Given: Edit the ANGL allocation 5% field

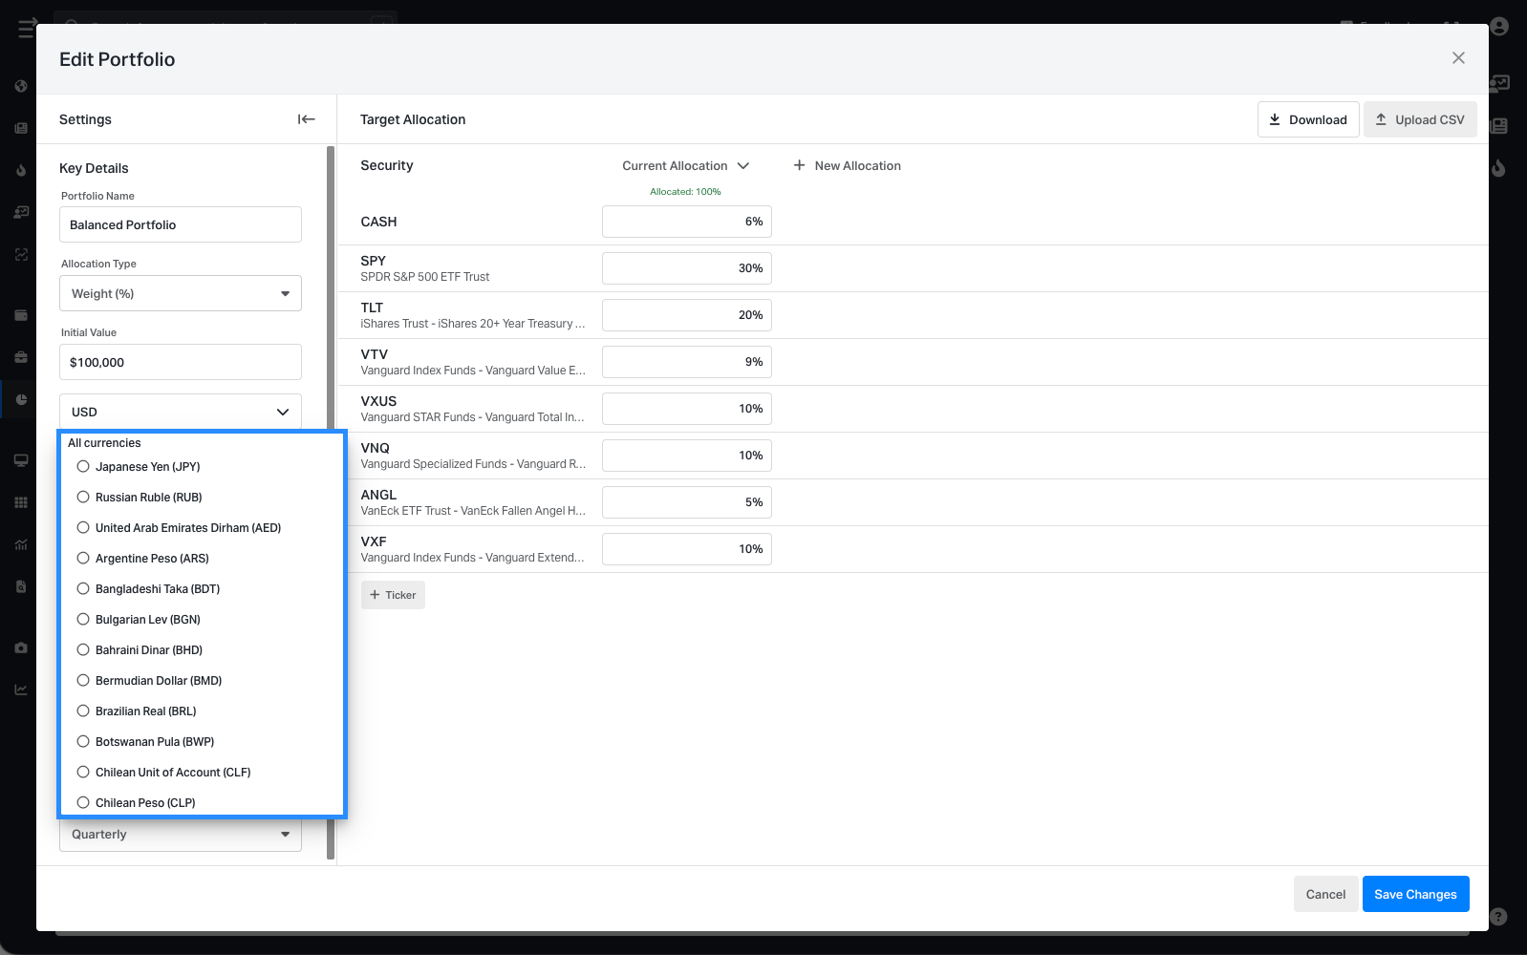Looking at the screenshot, I should click(x=687, y=502).
